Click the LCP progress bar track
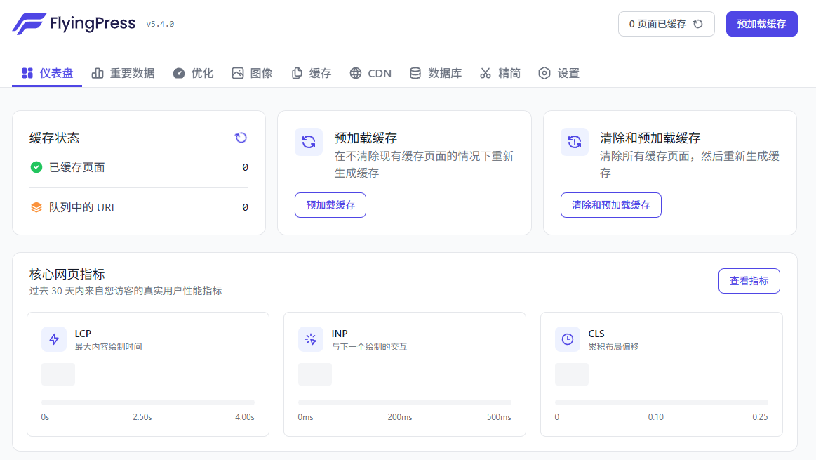Viewport: 816px width, 460px height. [148, 402]
